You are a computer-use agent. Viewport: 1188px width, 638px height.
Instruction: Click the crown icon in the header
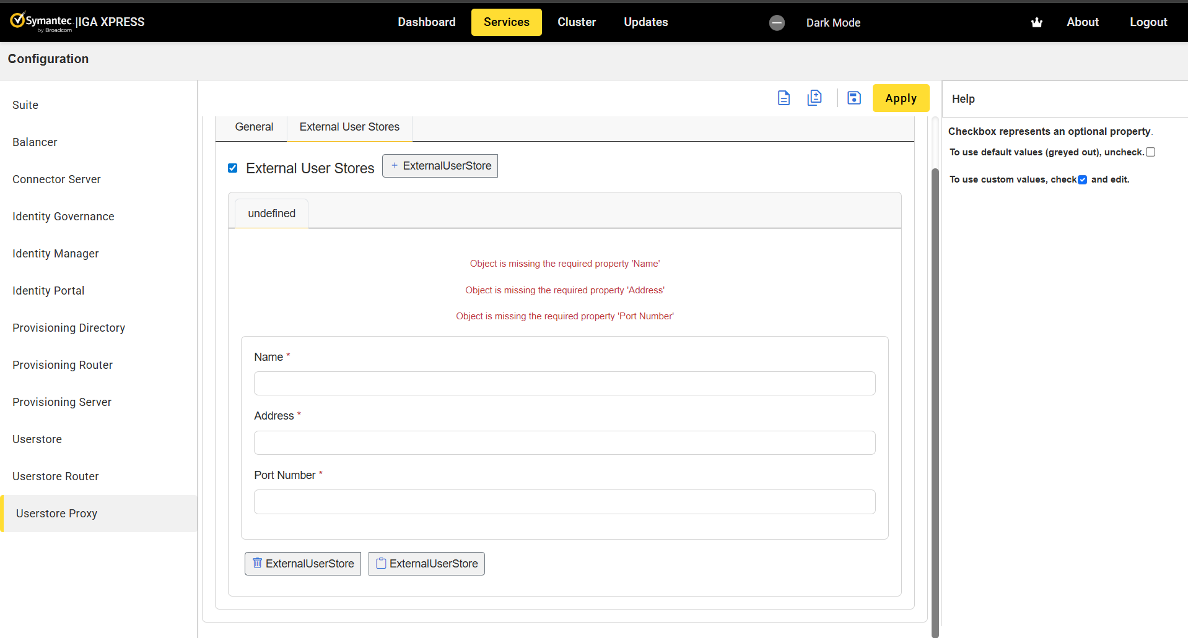[1036, 22]
